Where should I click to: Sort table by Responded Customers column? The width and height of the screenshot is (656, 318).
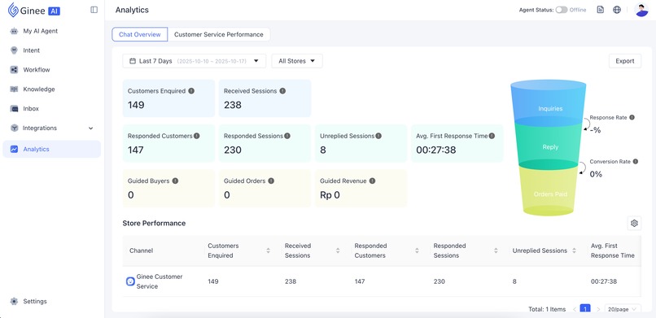point(417,250)
